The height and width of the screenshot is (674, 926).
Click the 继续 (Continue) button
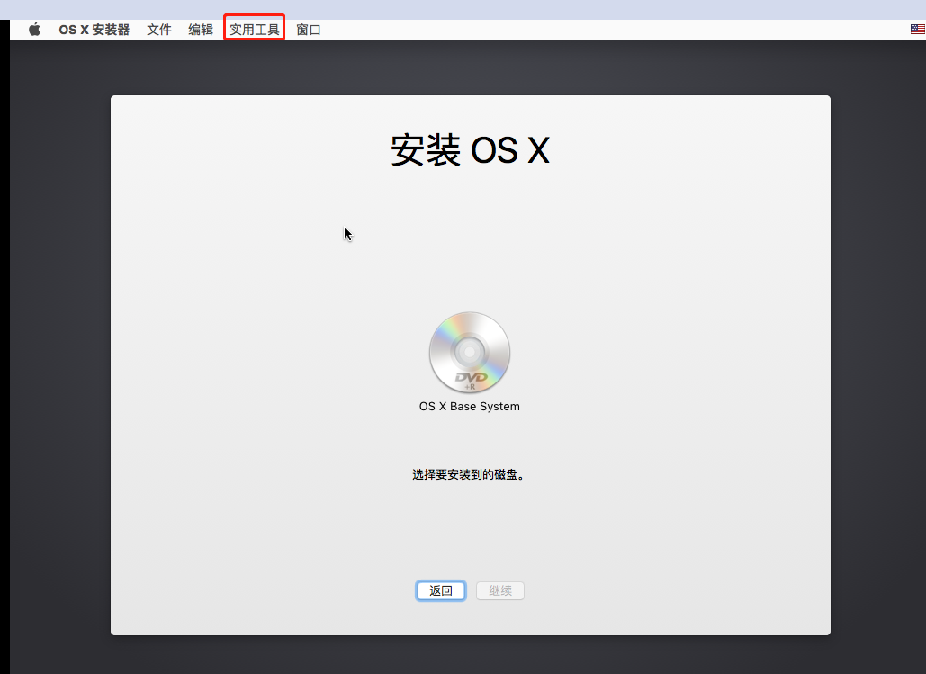[499, 590]
